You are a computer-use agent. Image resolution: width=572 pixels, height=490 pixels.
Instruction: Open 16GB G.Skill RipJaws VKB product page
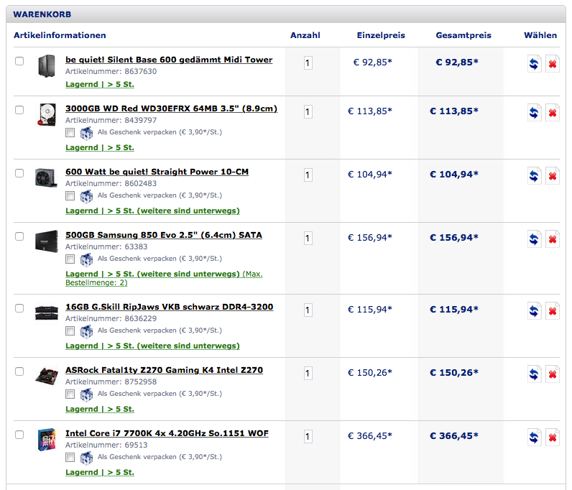coord(169,307)
